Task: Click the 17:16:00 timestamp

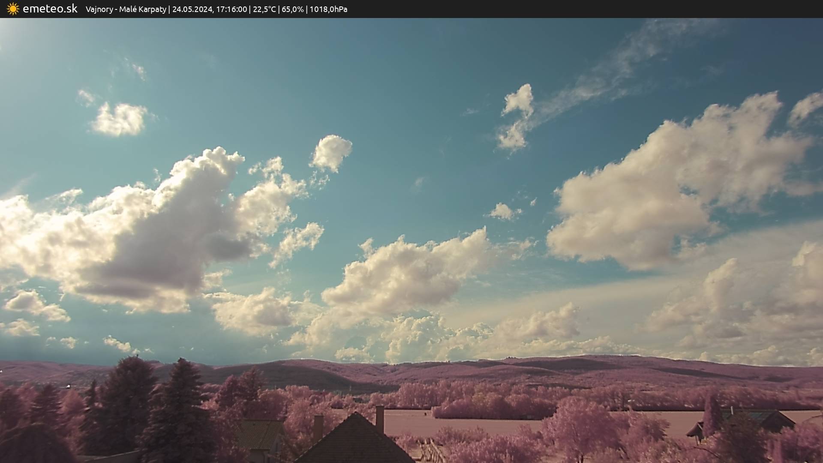Action: coord(231,9)
